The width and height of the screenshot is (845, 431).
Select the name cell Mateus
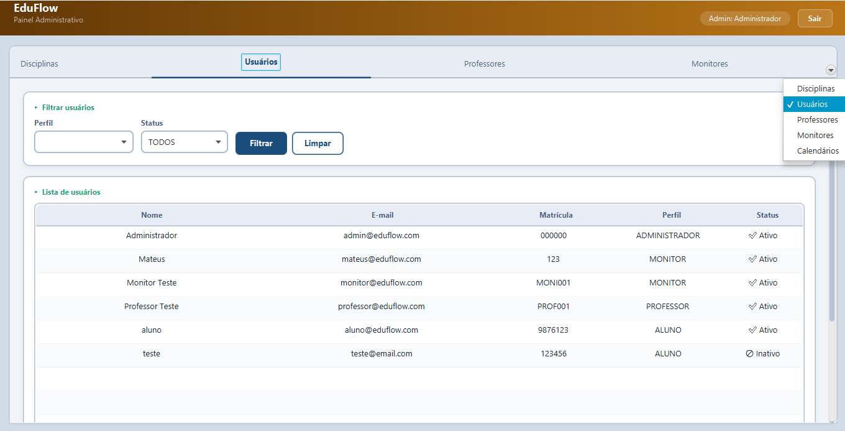click(x=152, y=259)
